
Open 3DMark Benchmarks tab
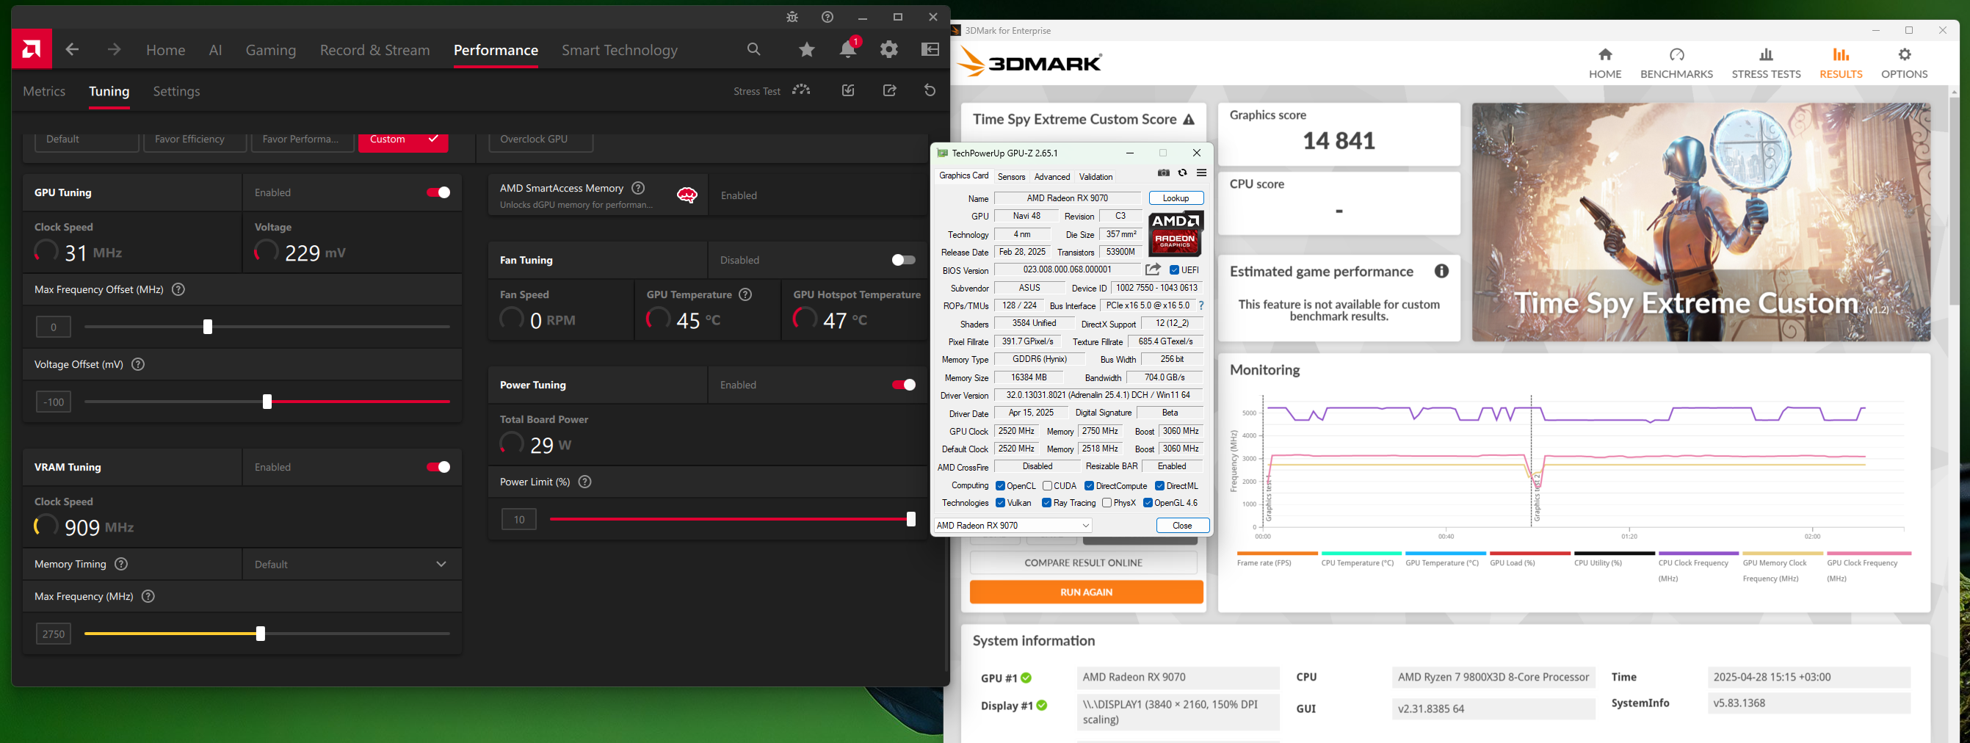tap(1676, 62)
